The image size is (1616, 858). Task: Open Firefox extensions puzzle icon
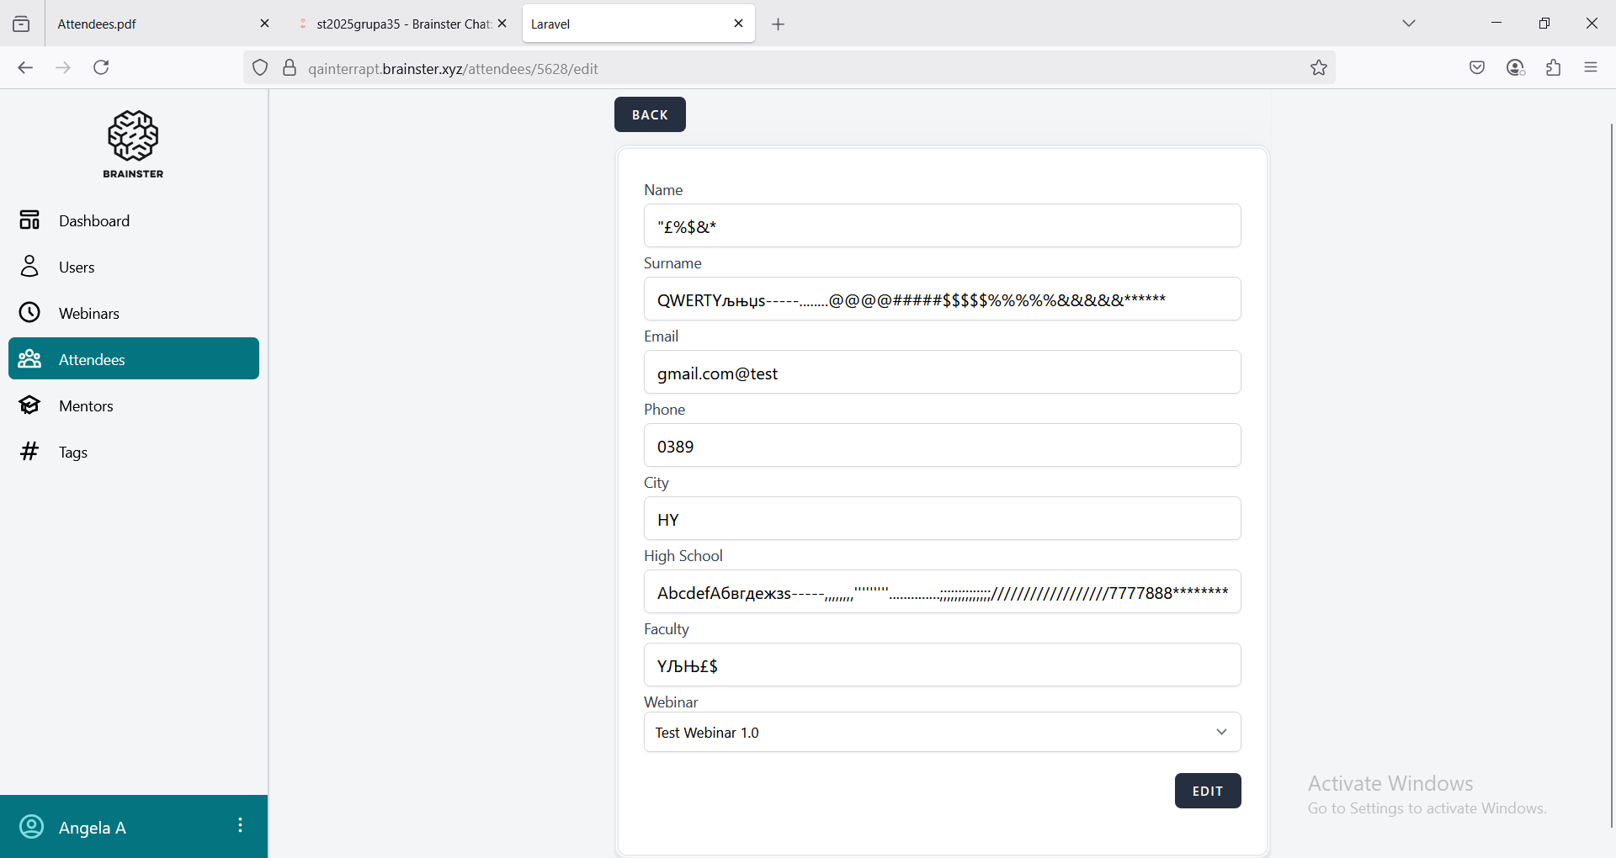pos(1553,68)
